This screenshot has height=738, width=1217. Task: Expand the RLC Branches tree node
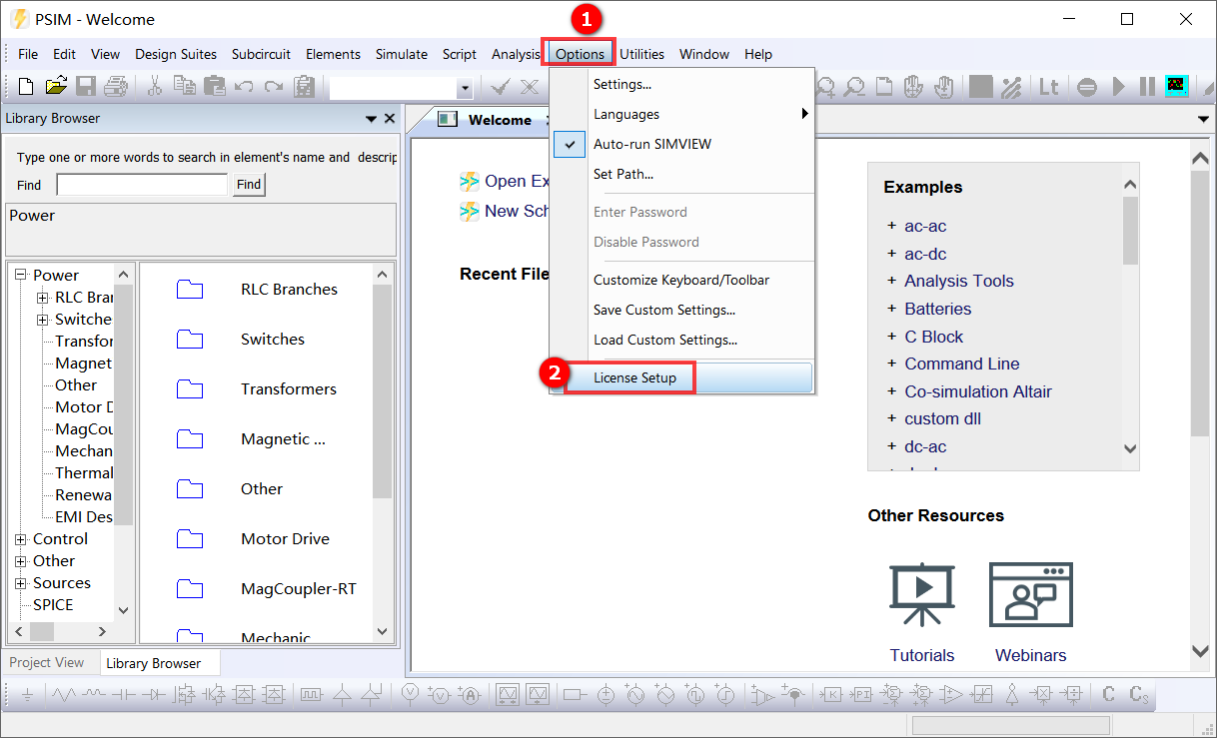click(x=43, y=297)
